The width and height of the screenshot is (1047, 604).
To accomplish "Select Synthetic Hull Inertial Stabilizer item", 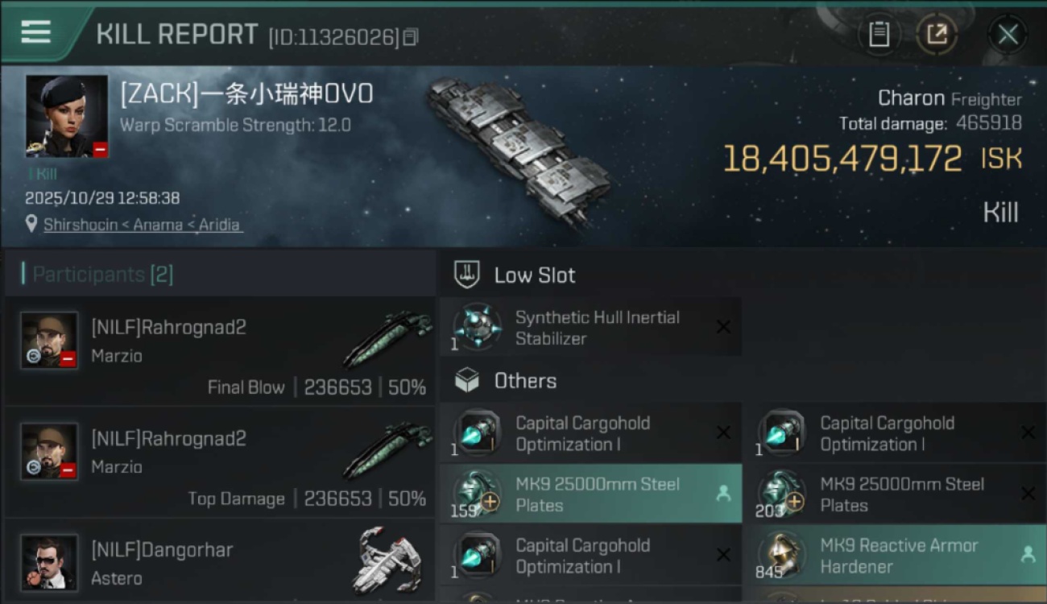I will (x=590, y=328).
